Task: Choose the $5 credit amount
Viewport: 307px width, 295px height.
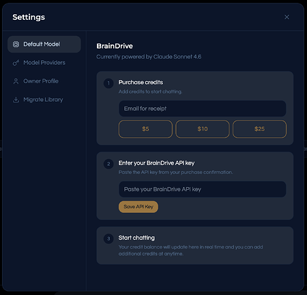Action: [145, 129]
